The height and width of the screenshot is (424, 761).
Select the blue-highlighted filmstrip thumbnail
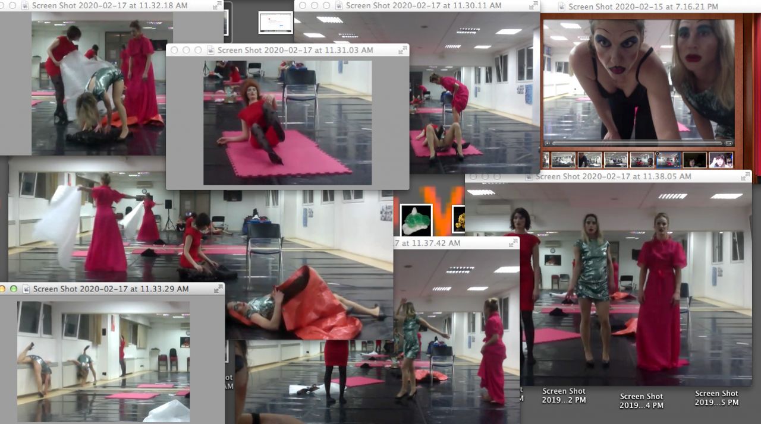pos(668,160)
